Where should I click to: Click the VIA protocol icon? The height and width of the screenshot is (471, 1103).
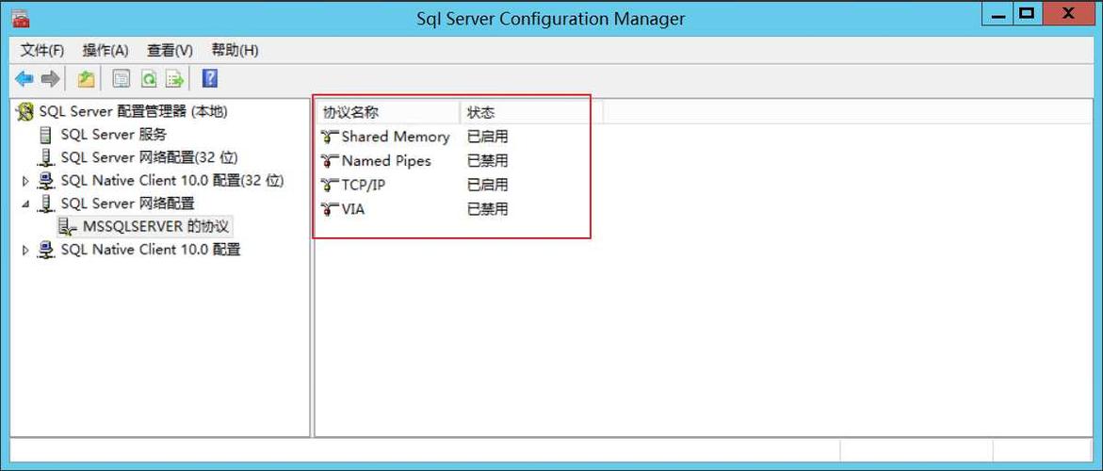[x=329, y=209]
